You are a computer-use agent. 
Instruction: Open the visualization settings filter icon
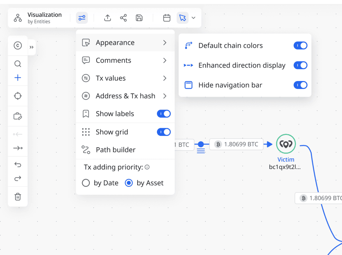(x=82, y=18)
